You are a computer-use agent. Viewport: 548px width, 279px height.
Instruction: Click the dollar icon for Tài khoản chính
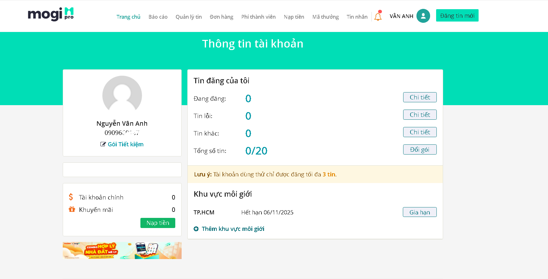tap(71, 197)
